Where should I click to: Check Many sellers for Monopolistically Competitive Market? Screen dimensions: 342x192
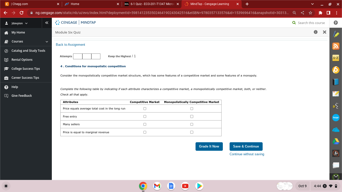pos(192,124)
